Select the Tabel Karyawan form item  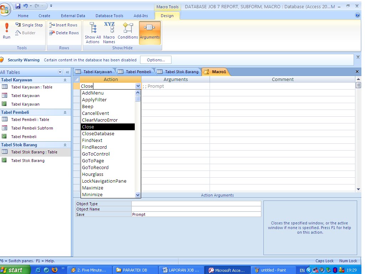(25, 96)
